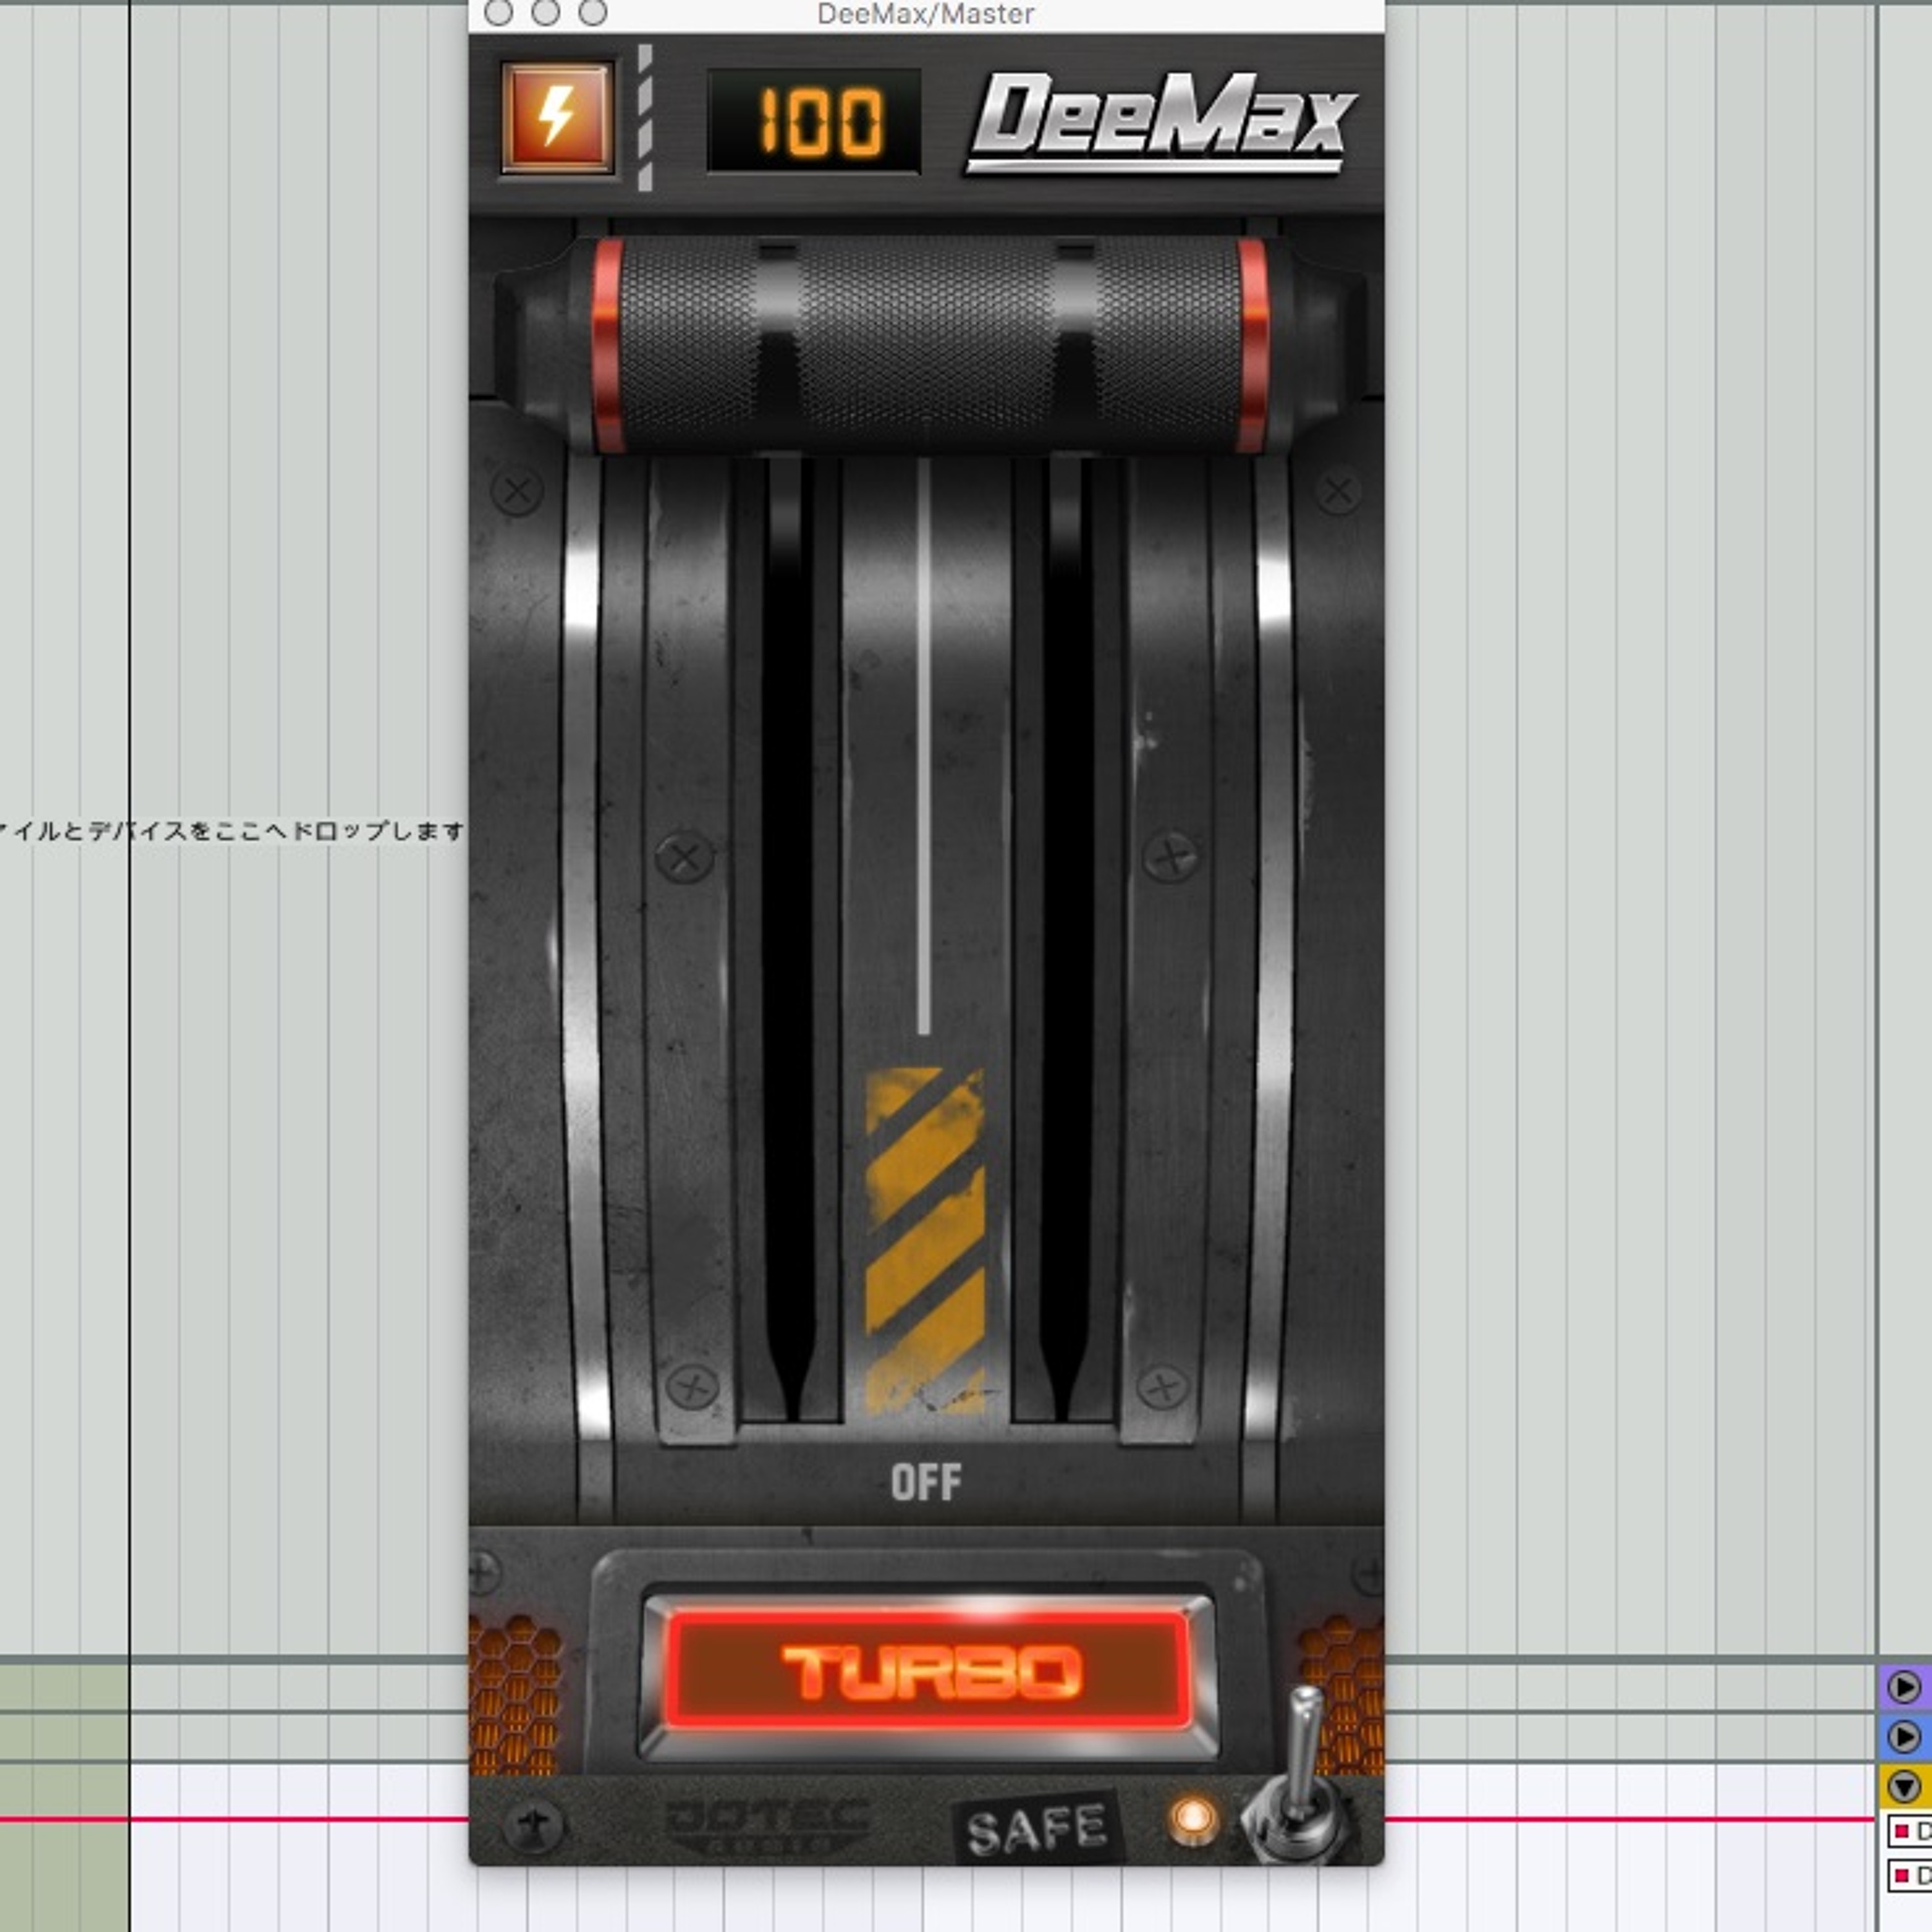This screenshot has height=1932, width=1932.
Task: Click the OFF label below the lever
Action: coord(926,1483)
